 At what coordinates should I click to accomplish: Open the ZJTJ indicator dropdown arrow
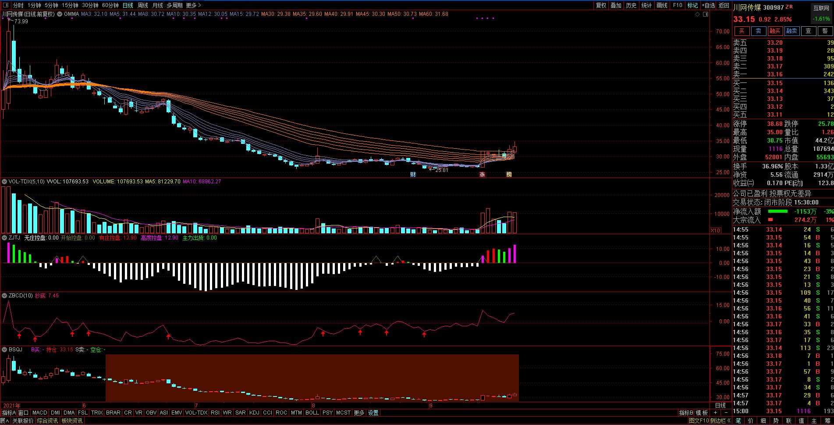pyautogui.click(x=4, y=238)
